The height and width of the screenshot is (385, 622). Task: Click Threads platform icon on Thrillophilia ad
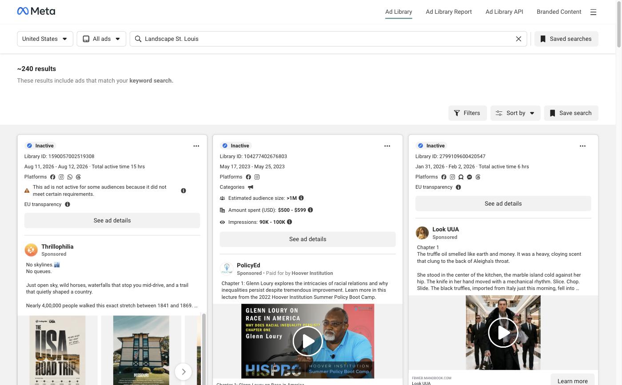78,177
